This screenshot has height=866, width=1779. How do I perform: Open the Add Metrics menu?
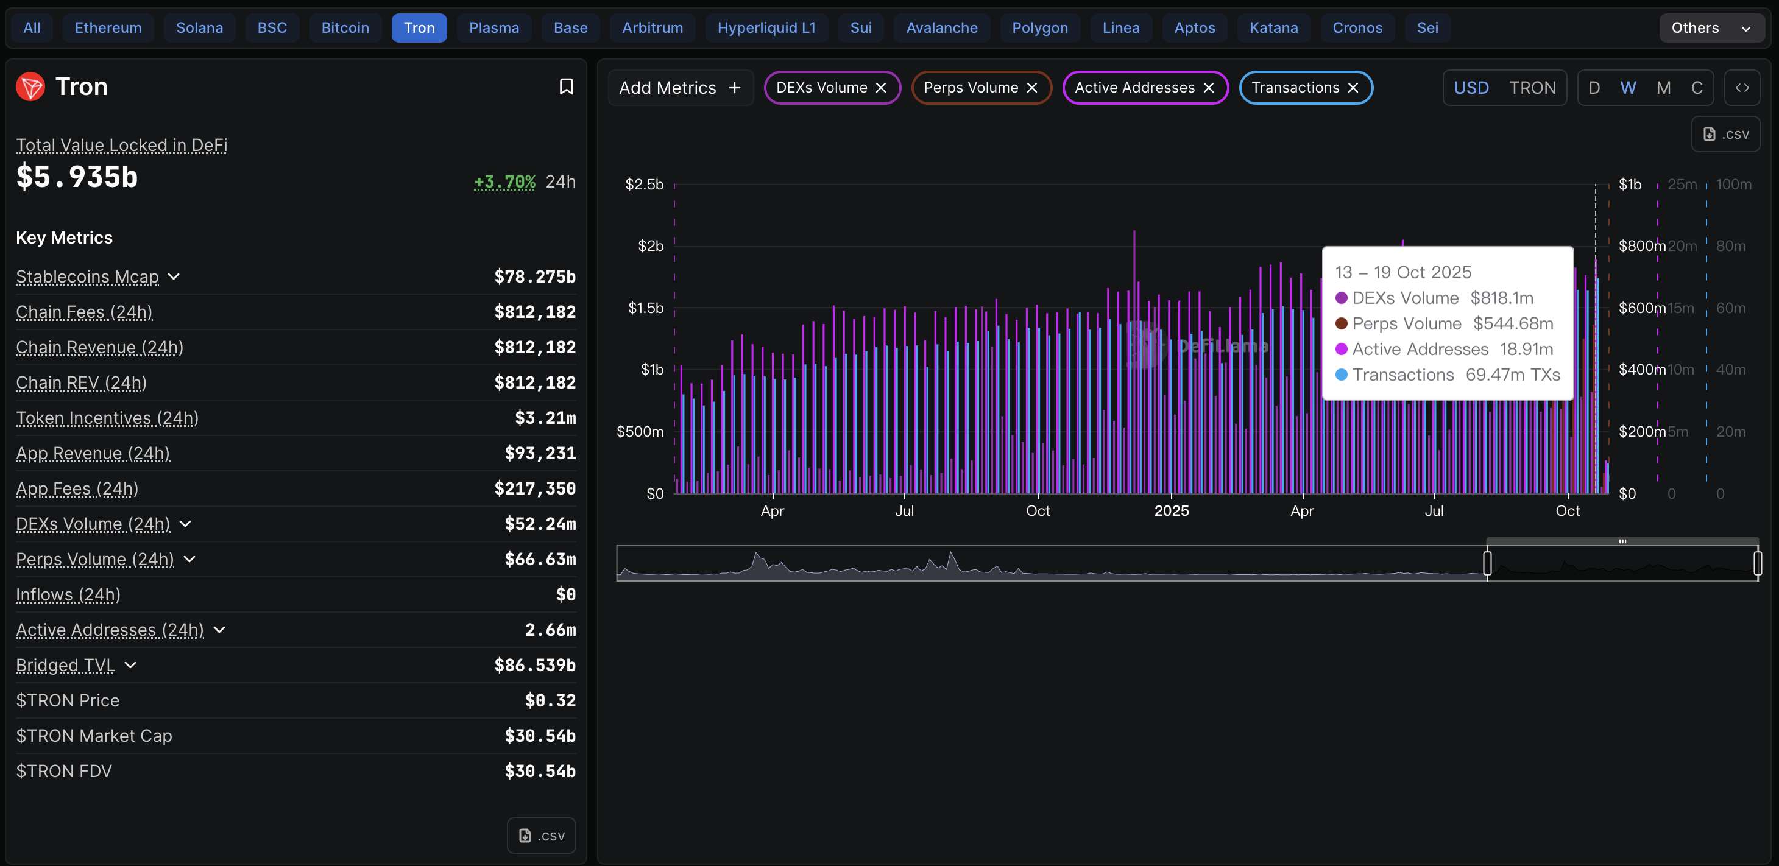tap(679, 88)
